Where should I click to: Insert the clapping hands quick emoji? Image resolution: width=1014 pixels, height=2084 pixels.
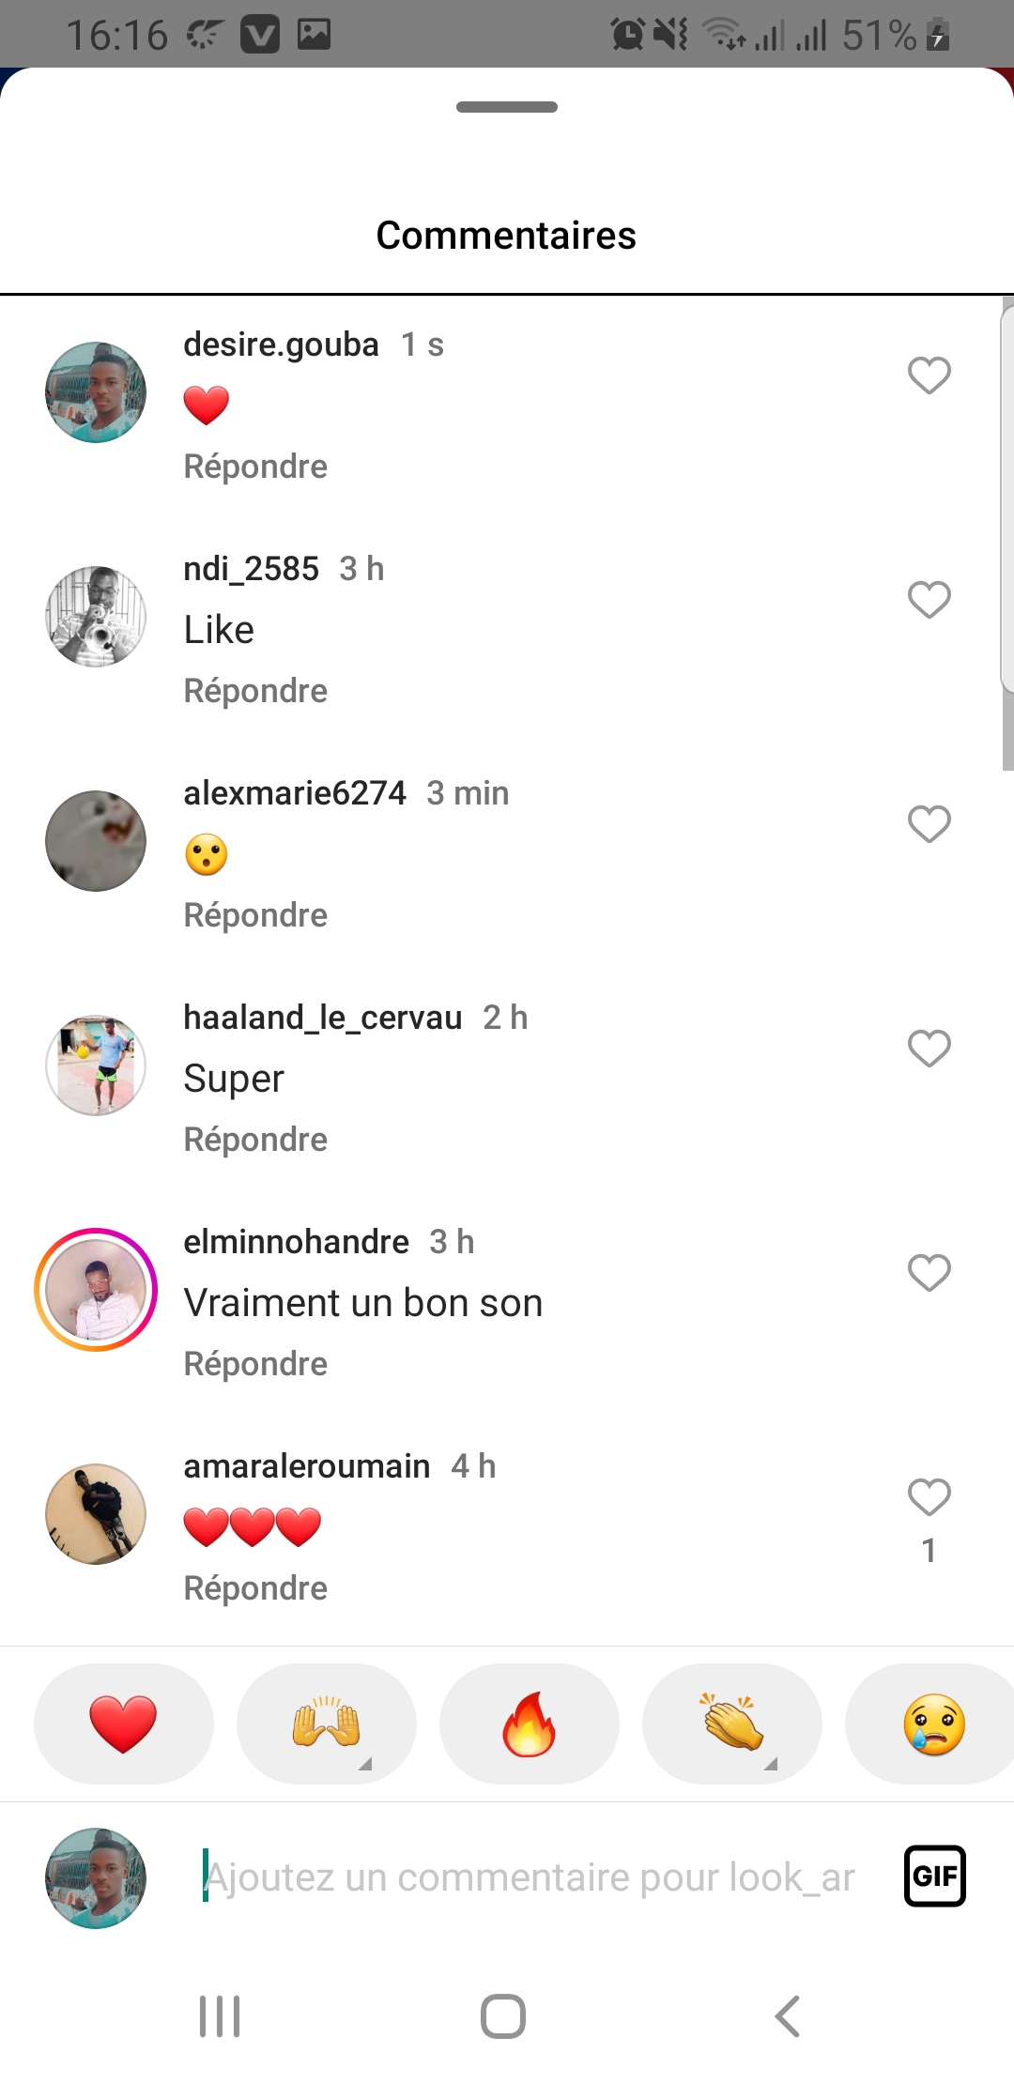click(731, 1724)
